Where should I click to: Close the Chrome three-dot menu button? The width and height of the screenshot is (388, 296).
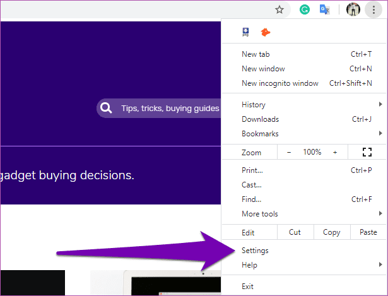click(x=373, y=10)
